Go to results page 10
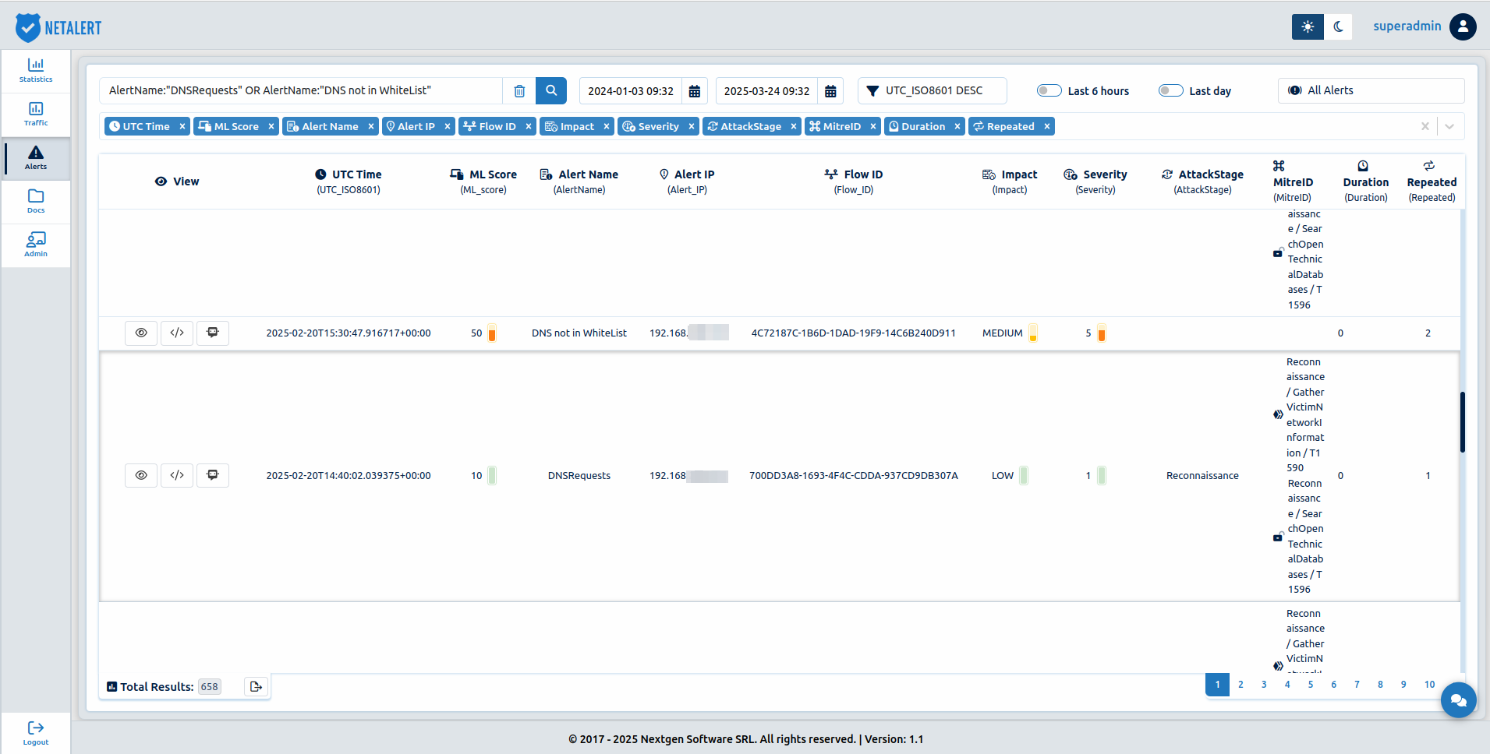This screenshot has width=1490, height=754. [x=1429, y=685]
